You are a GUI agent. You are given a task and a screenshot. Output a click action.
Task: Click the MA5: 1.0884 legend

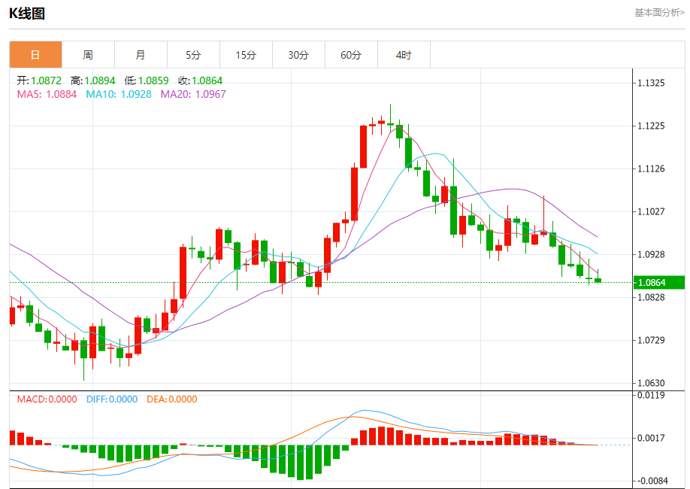(47, 94)
